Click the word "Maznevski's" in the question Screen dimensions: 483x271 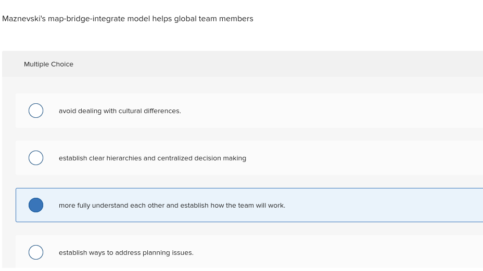(23, 19)
